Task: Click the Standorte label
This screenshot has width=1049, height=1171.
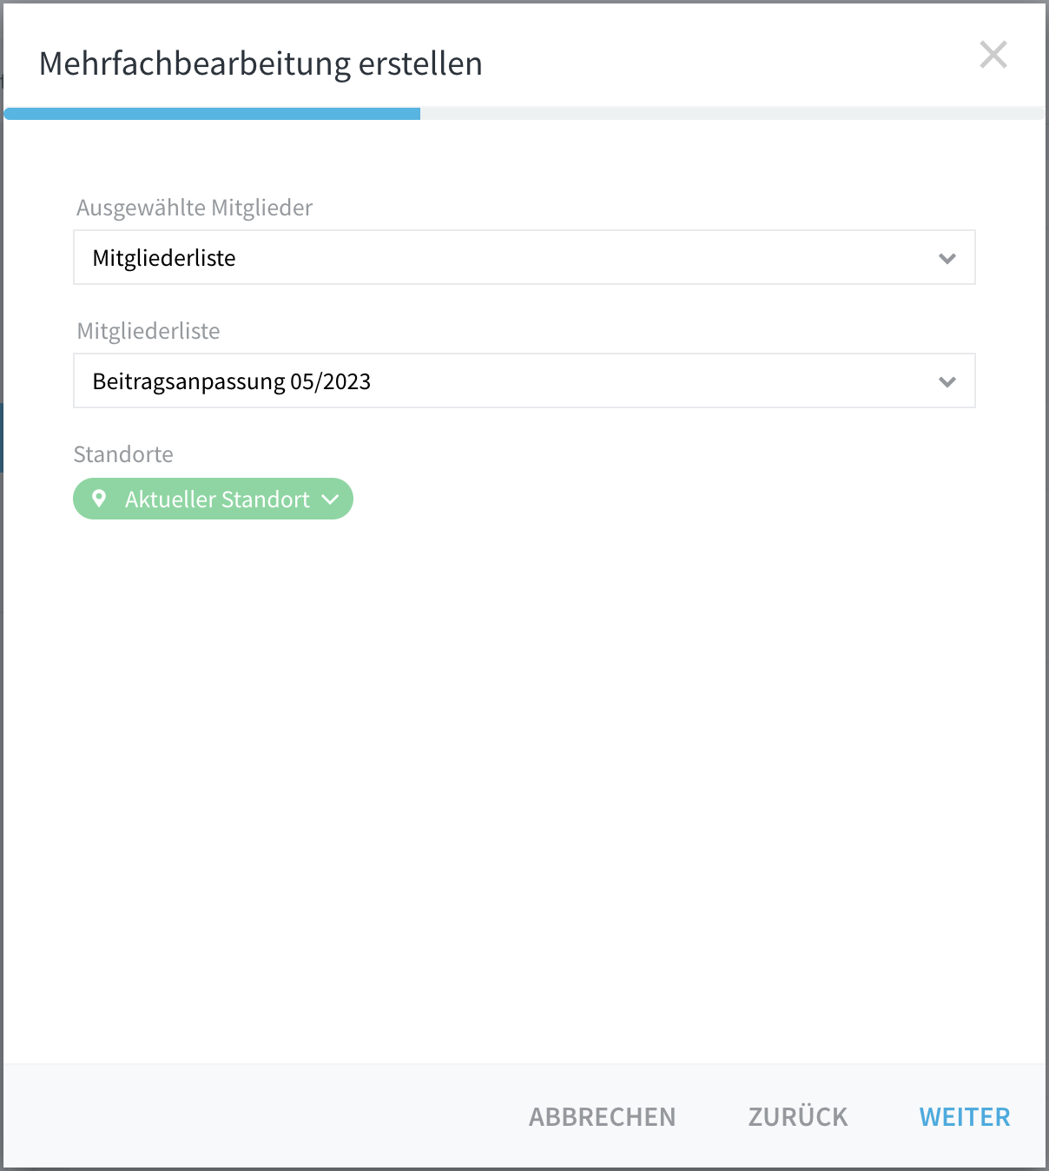Action: pyautogui.click(x=123, y=454)
